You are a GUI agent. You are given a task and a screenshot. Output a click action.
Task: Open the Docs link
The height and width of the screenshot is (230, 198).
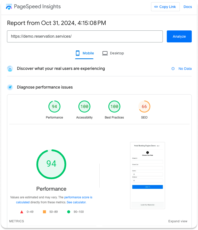tap(188, 7)
